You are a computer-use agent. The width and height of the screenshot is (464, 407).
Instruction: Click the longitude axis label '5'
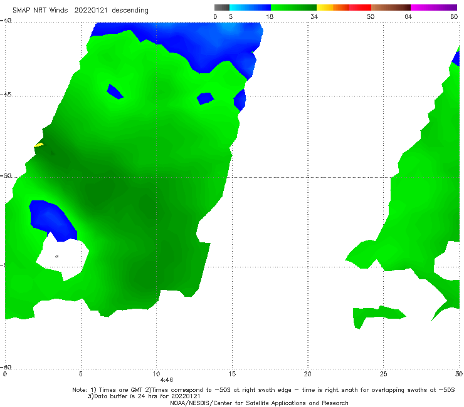(80, 374)
